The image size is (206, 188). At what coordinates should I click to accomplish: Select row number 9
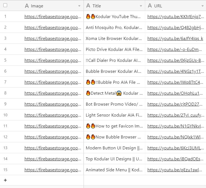[x=5, y=104]
